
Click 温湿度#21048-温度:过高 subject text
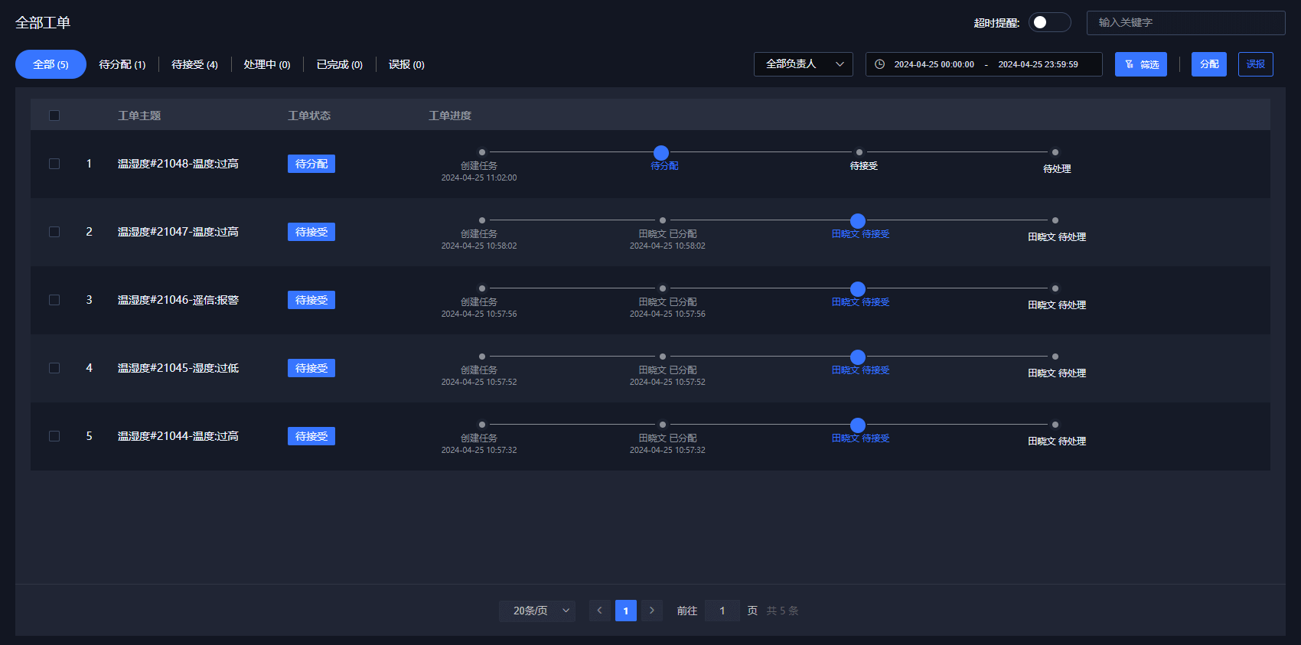[x=178, y=164]
